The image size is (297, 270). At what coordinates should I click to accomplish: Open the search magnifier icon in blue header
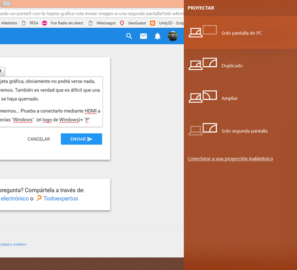(x=129, y=36)
